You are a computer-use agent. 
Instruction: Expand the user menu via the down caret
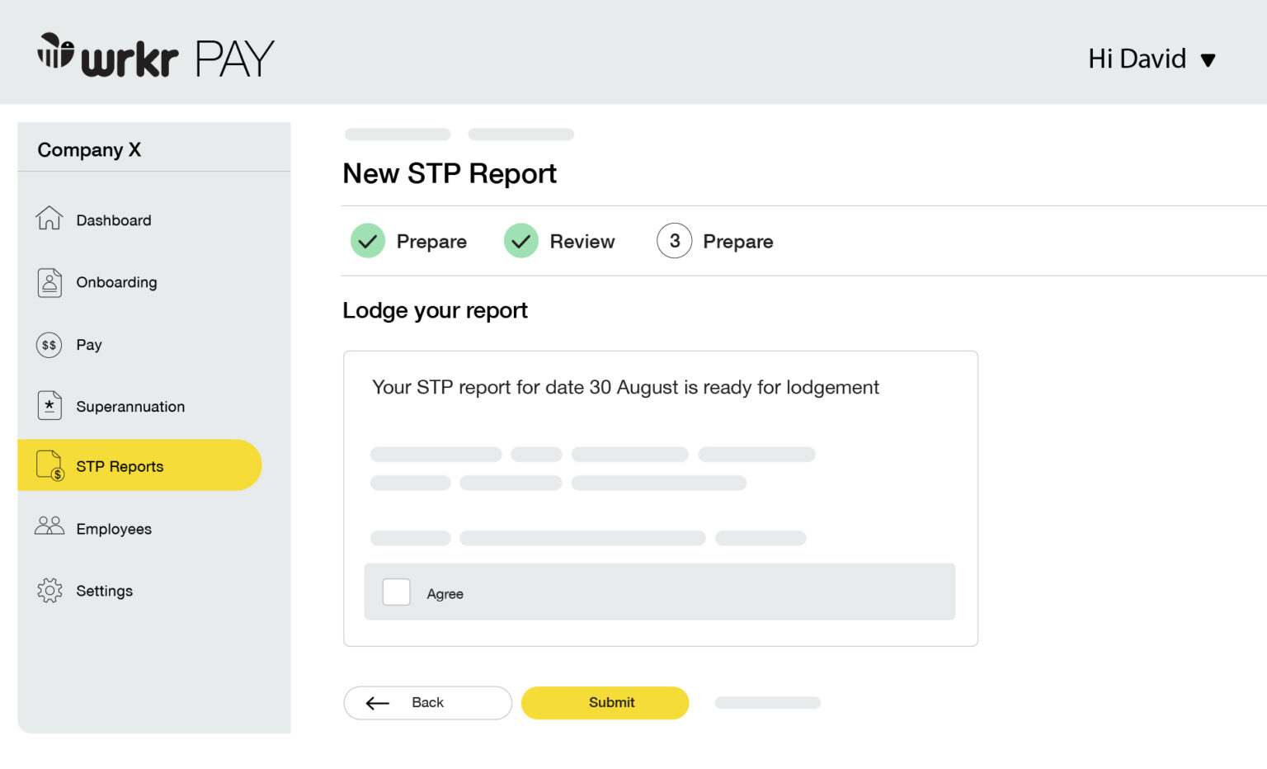coord(1208,59)
